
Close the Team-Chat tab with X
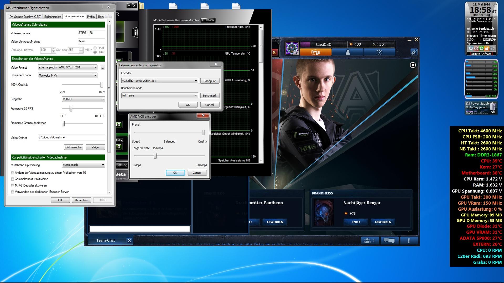click(129, 240)
